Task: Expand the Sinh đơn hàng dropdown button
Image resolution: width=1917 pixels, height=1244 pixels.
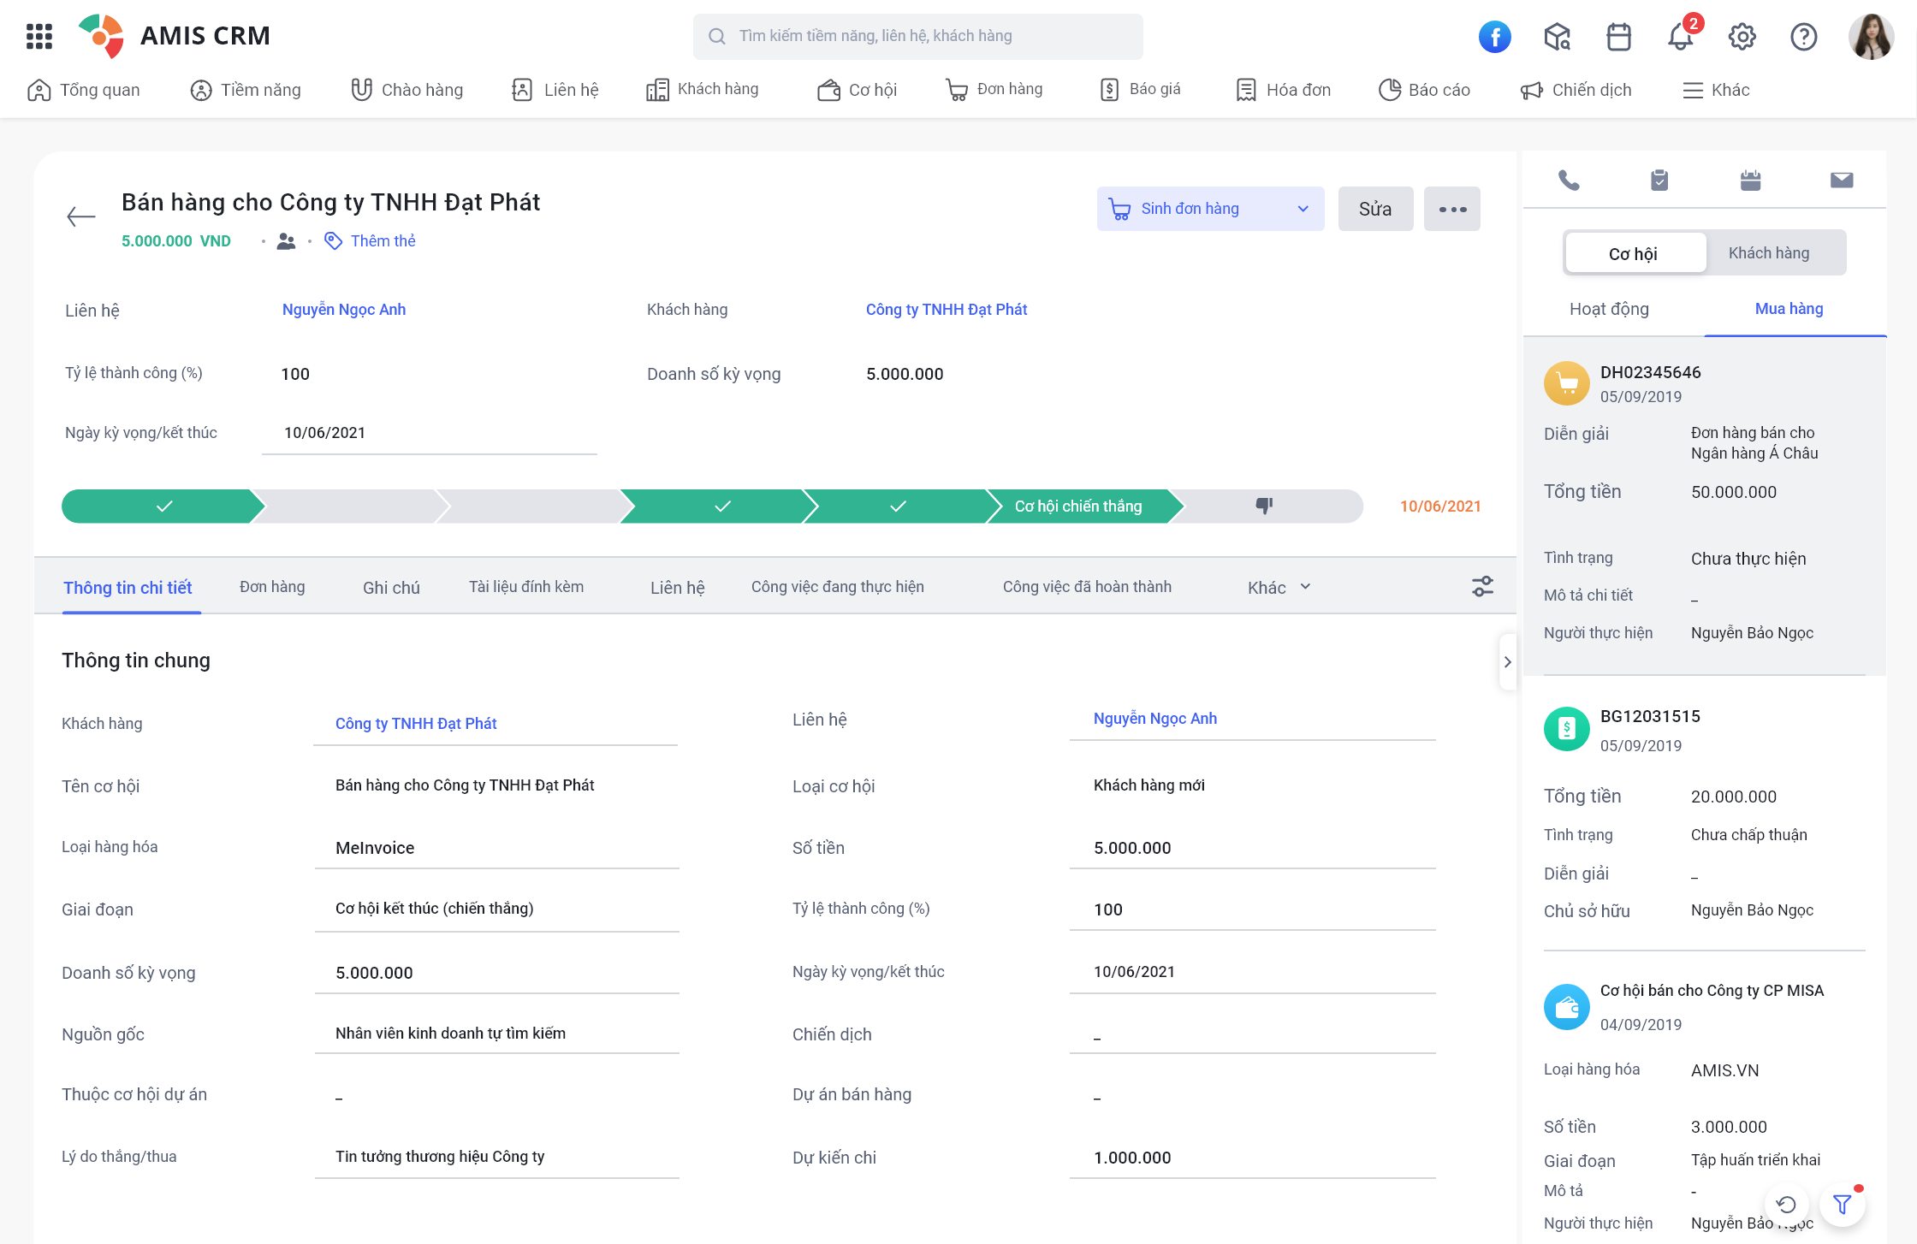Action: pos(1301,210)
